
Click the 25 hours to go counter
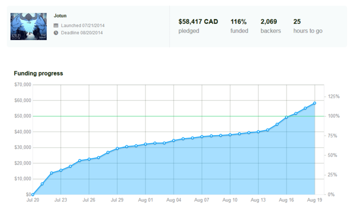coord(297,21)
